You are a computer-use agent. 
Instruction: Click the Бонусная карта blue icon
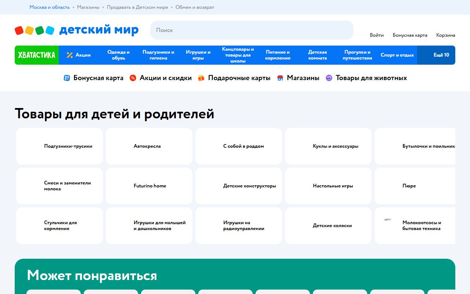pos(67,78)
